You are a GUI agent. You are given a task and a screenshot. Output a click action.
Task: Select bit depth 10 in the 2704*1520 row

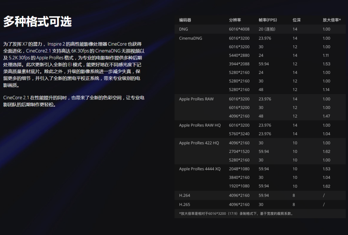[x=295, y=151]
